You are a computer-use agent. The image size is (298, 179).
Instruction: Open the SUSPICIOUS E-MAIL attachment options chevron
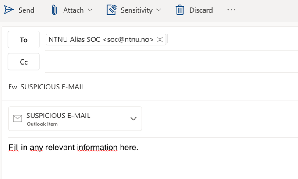point(133,119)
